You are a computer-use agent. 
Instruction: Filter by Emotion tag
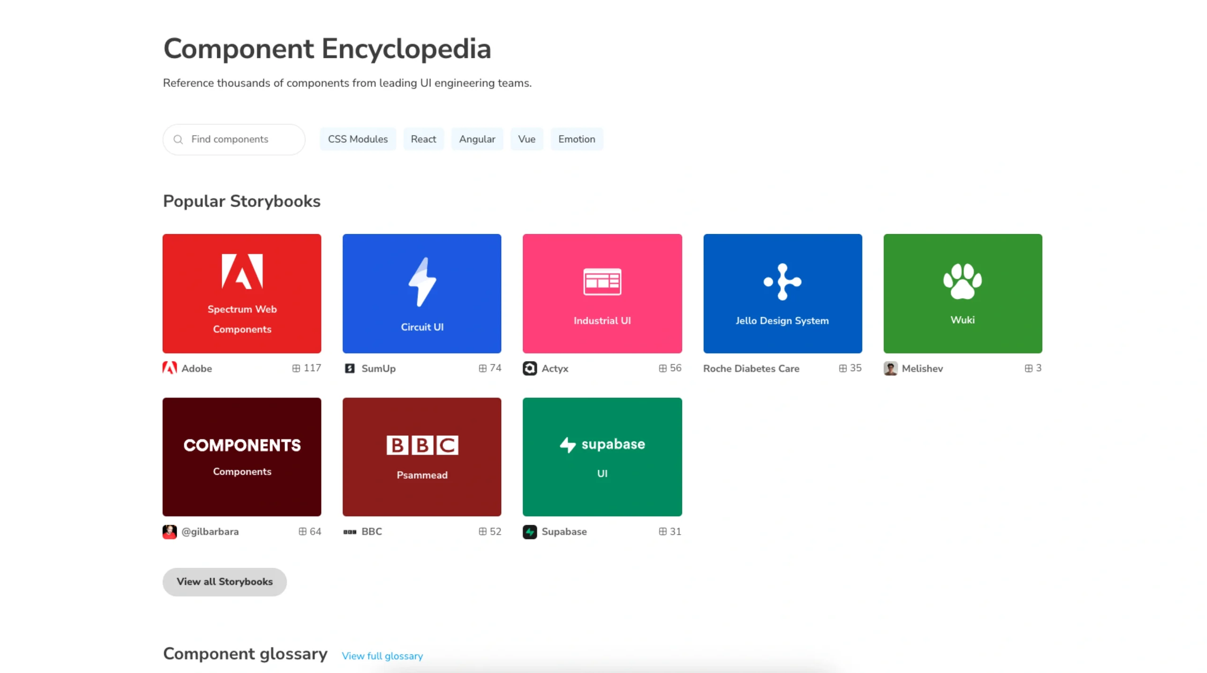click(x=576, y=139)
